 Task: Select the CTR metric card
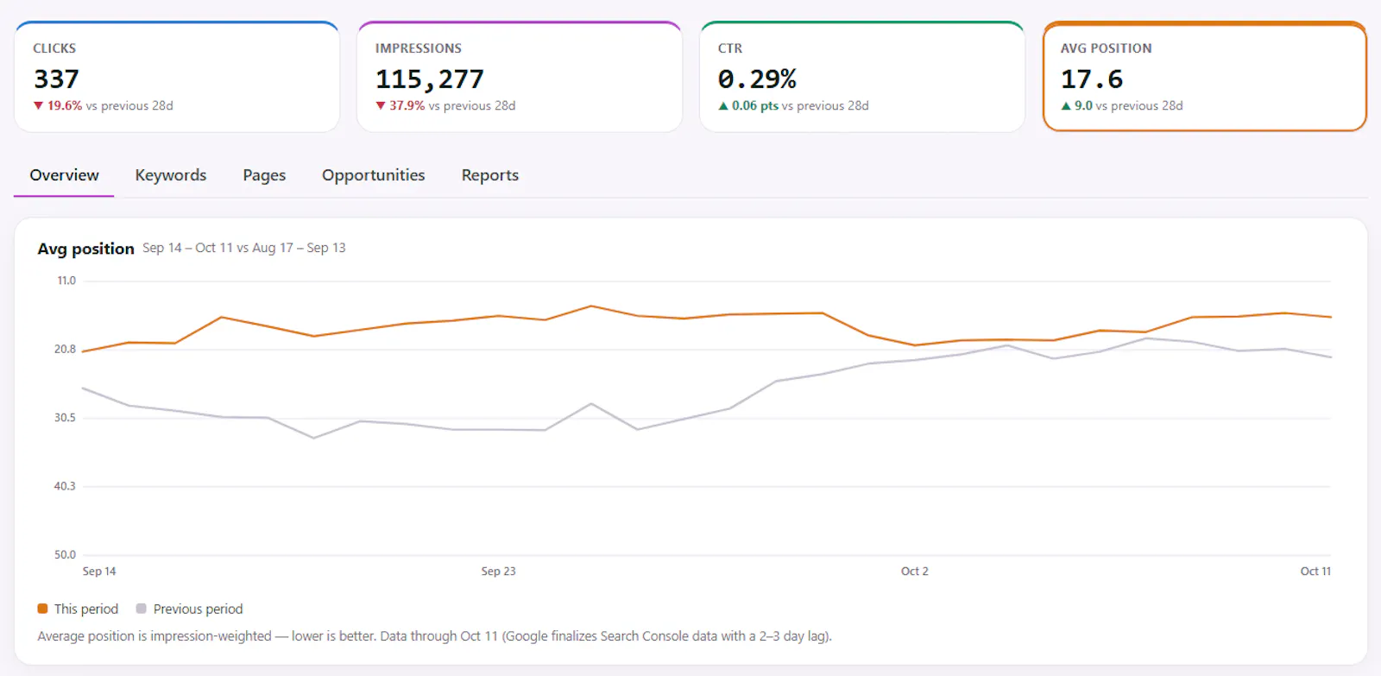(x=862, y=77)
